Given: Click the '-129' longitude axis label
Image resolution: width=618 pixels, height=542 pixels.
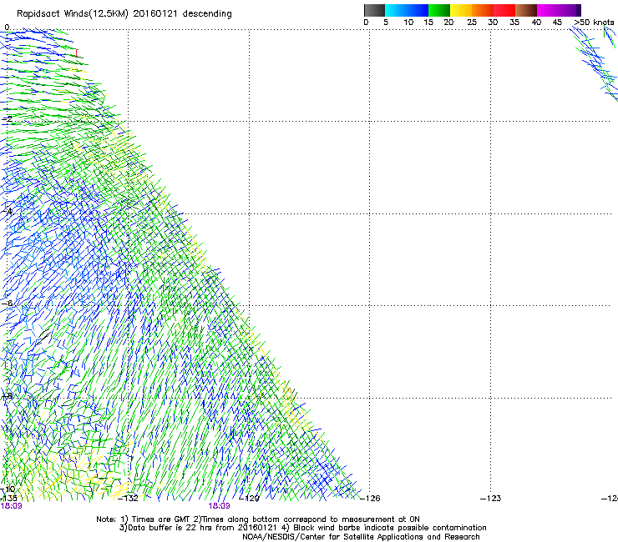Looking at the screenshot, I should pyautogui.click(x=250, y=499).
